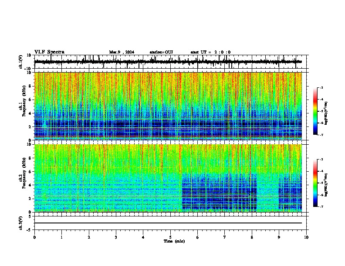Image resolution: width=345 pixels, height=266 pixels.
Task: Click the ch.1 spectrogram plot
Action: [x=168, y=106]
